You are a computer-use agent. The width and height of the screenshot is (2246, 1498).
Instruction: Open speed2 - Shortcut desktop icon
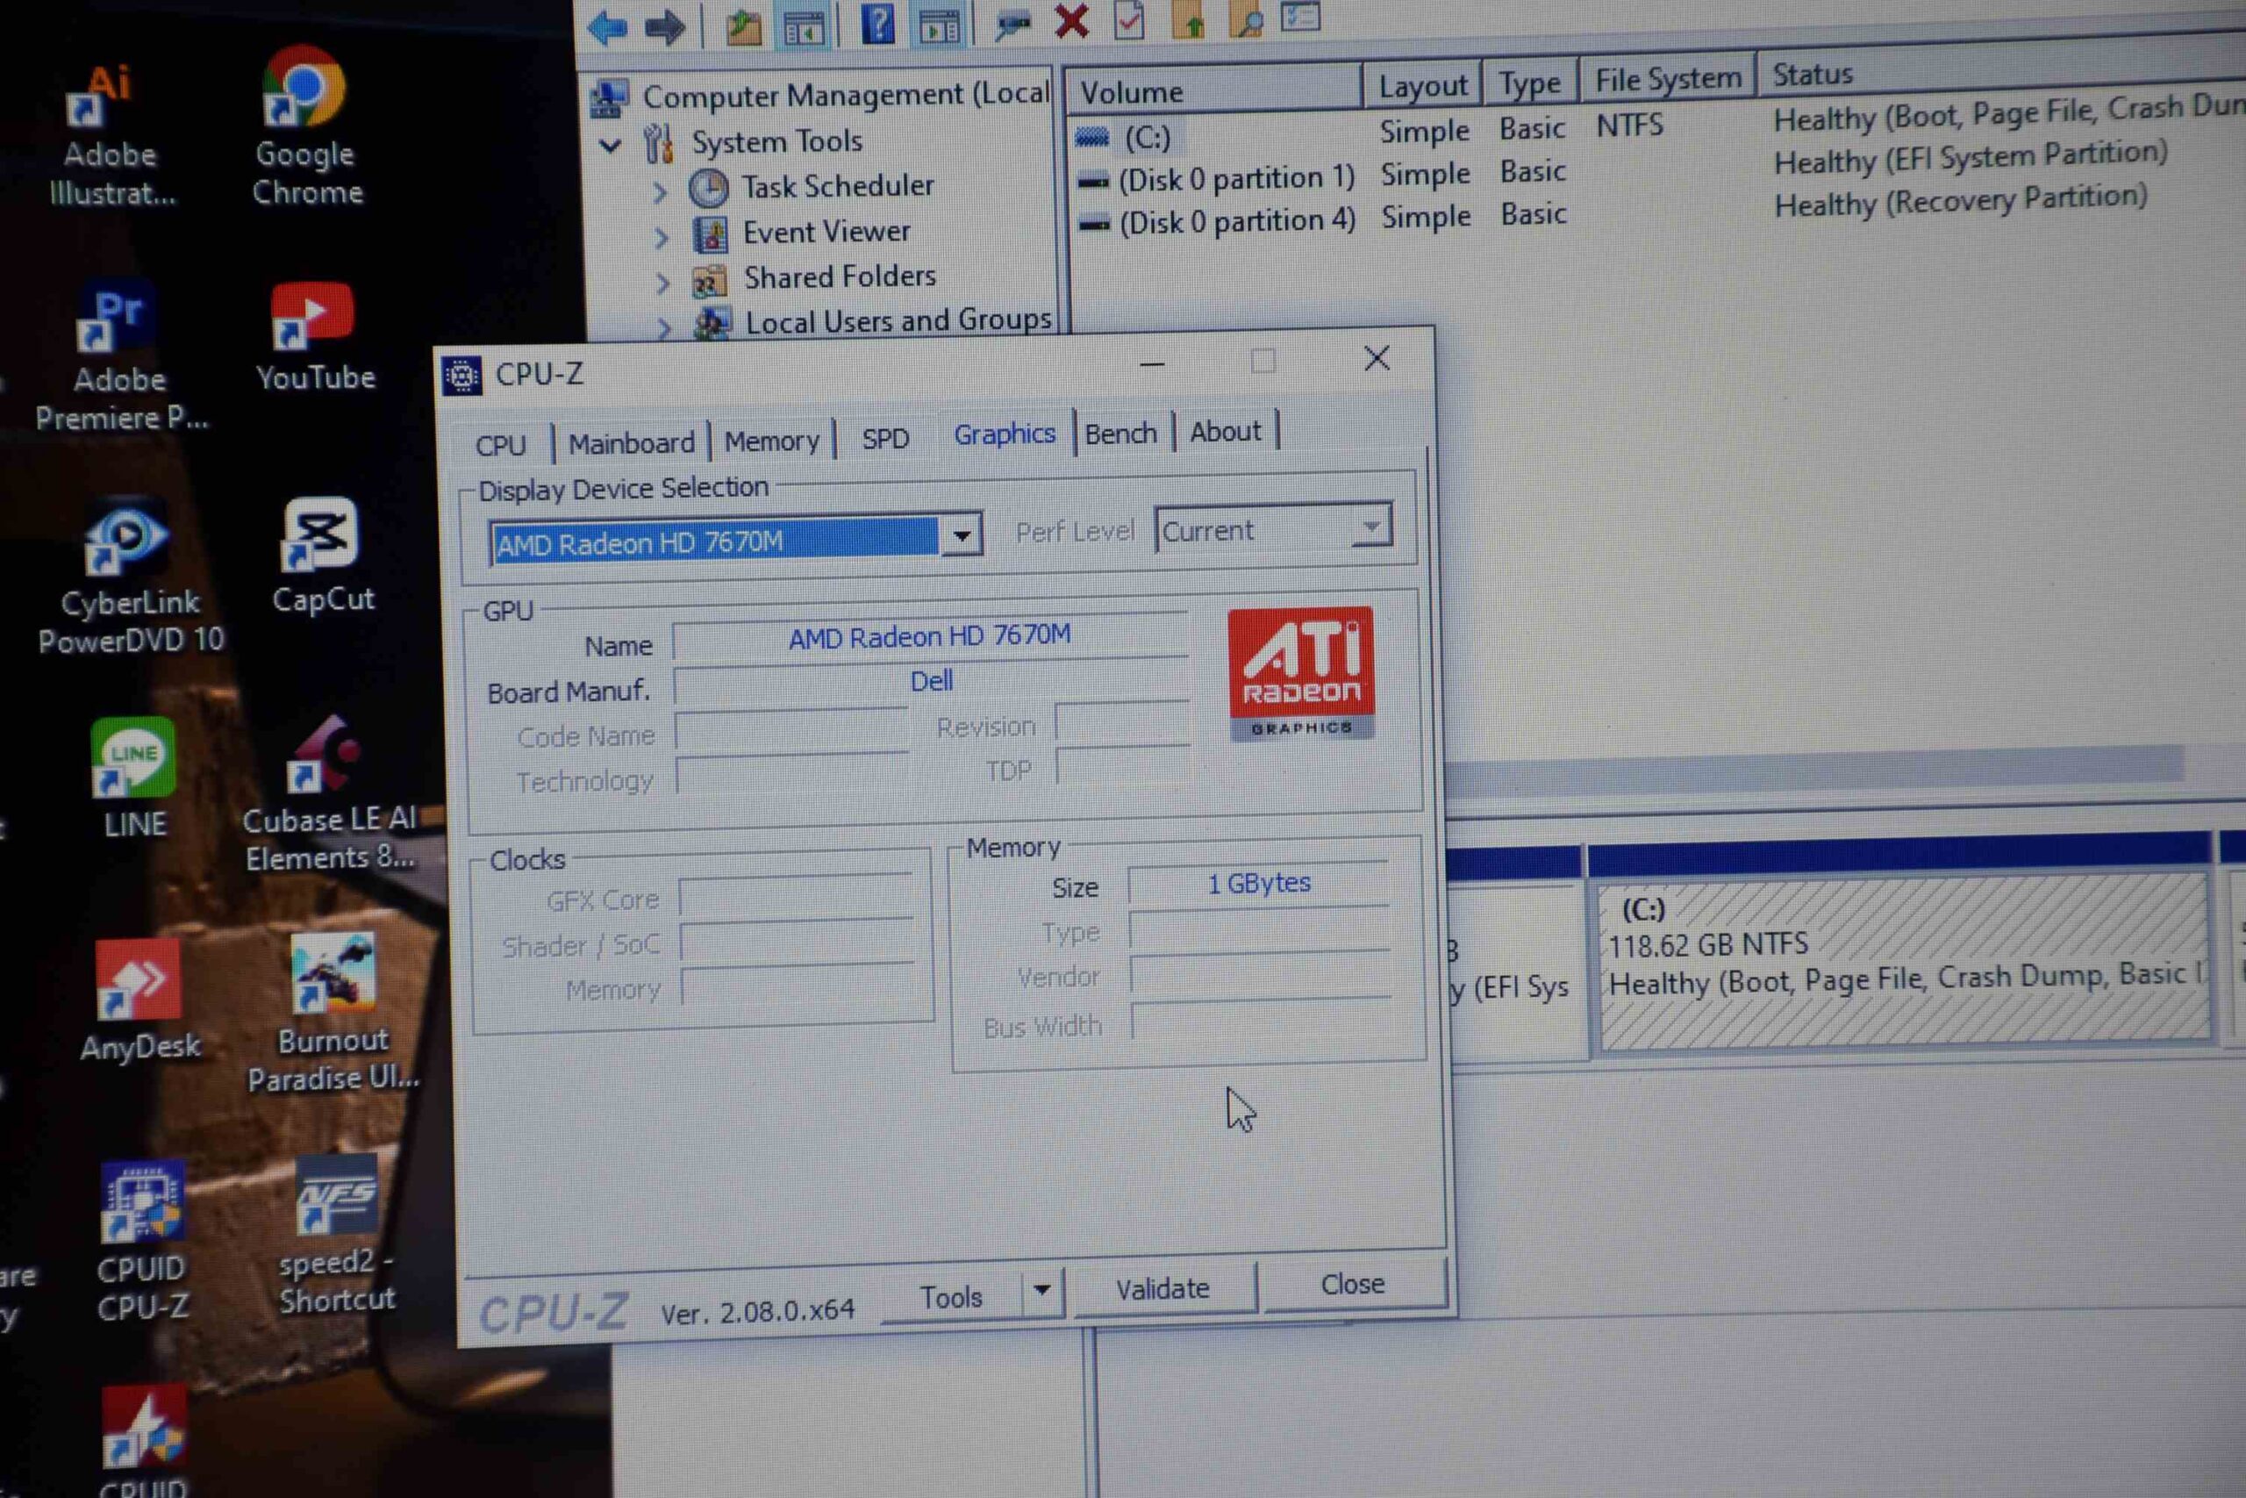(x=336, y=1235)
